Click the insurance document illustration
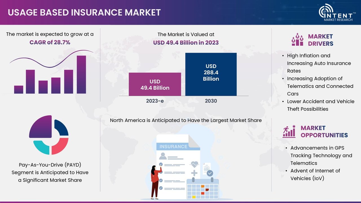 pos(178,166)
